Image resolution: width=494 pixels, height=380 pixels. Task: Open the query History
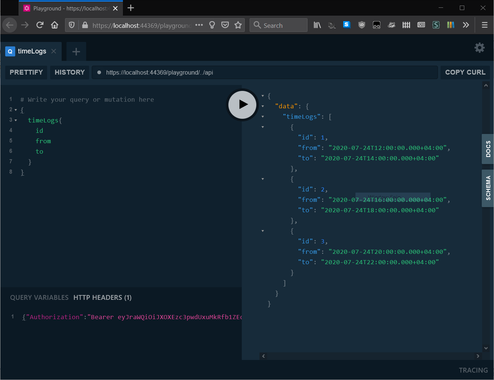pyautogui.click(x=70, y=72)
